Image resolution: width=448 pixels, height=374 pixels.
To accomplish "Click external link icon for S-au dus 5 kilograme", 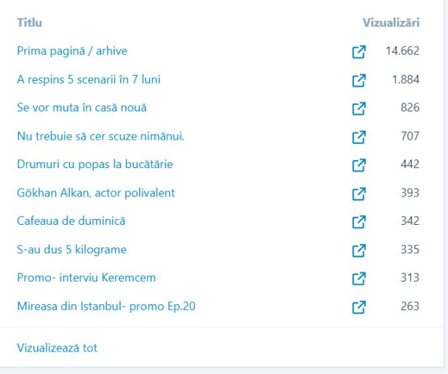I will pos(358,250).
